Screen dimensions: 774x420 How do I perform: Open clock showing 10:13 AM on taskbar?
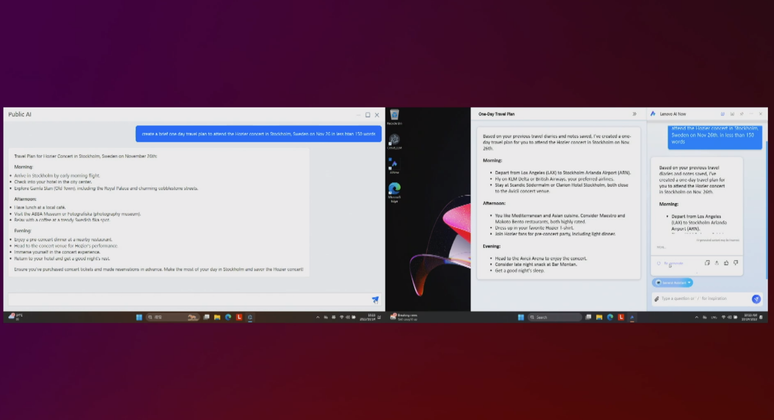tap(749, 317)
